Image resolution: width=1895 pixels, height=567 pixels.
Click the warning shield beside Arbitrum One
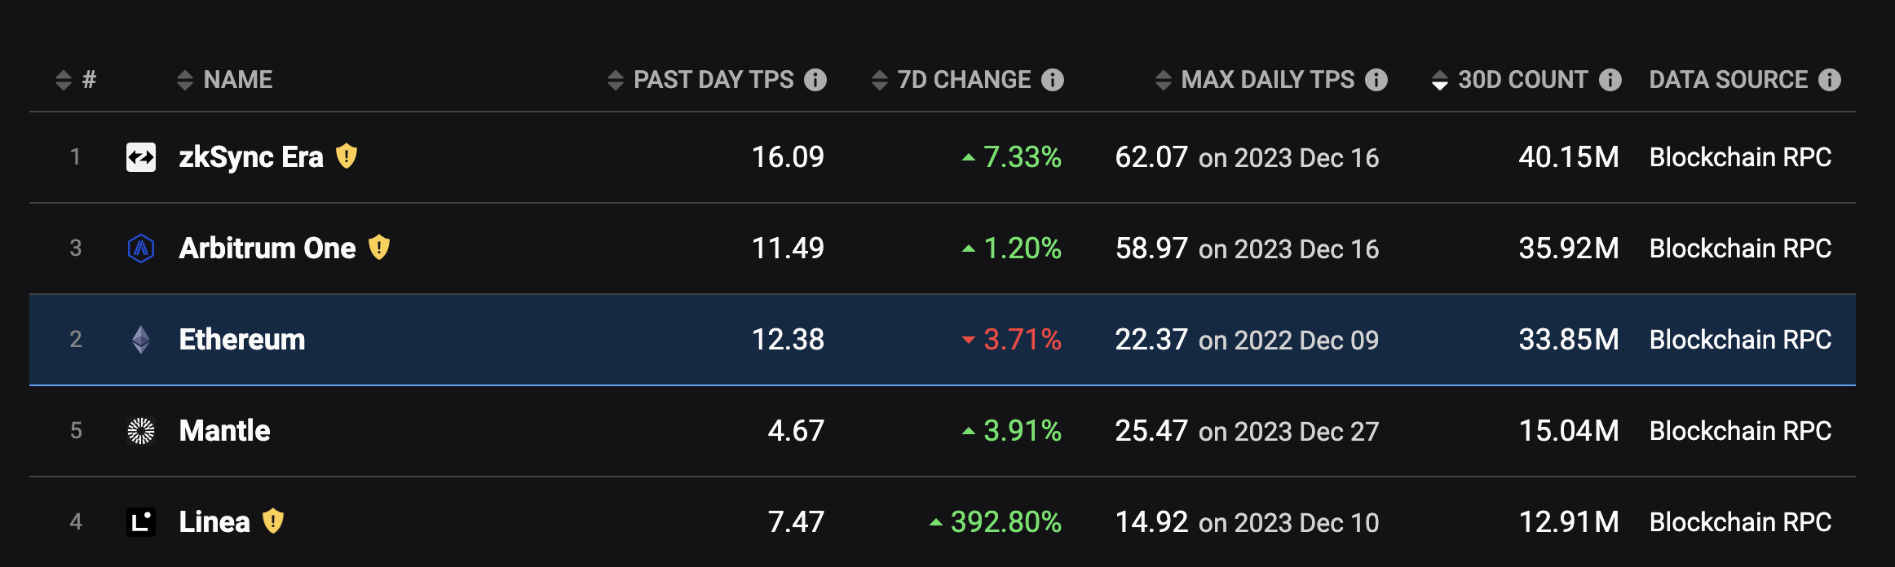[379, 247]
